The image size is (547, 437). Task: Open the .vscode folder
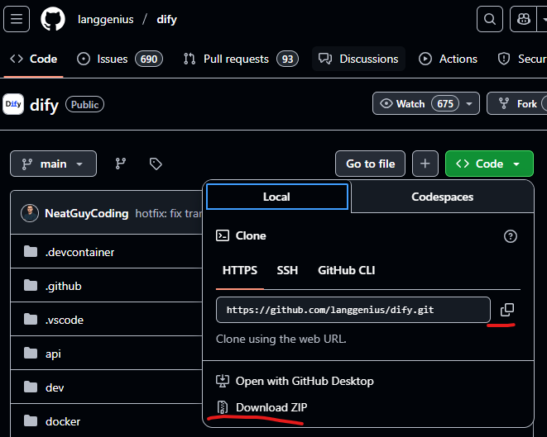coord(65,320)
